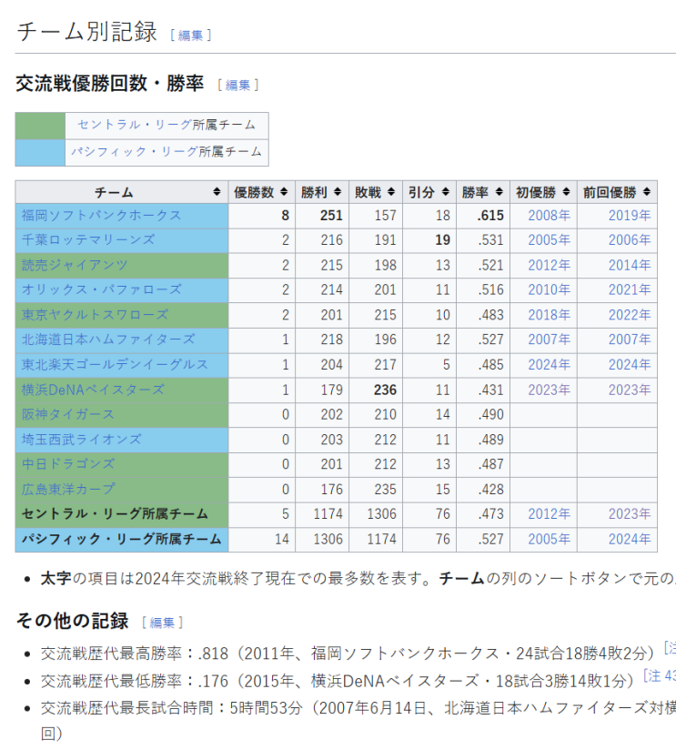Open 2024年 初優勝 link in Rakuten row

coord(550,364)
